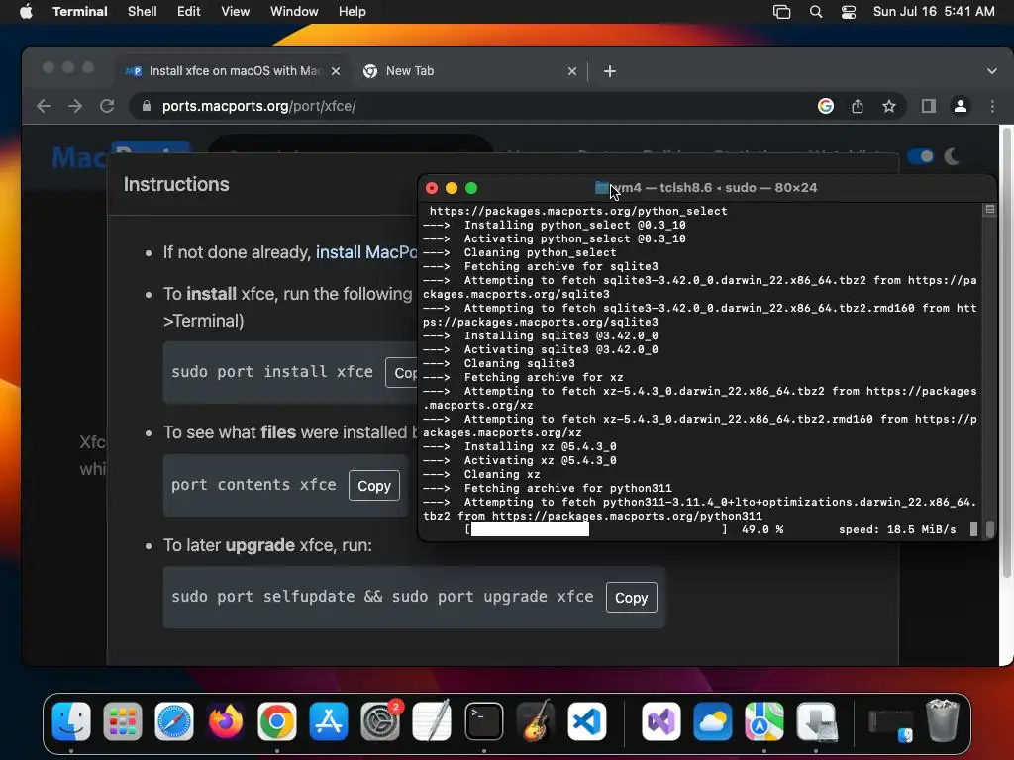Open the Help menu
The width and height of the screenshot is (1014, 760).
pyautogui.click(x=352, y=12)
